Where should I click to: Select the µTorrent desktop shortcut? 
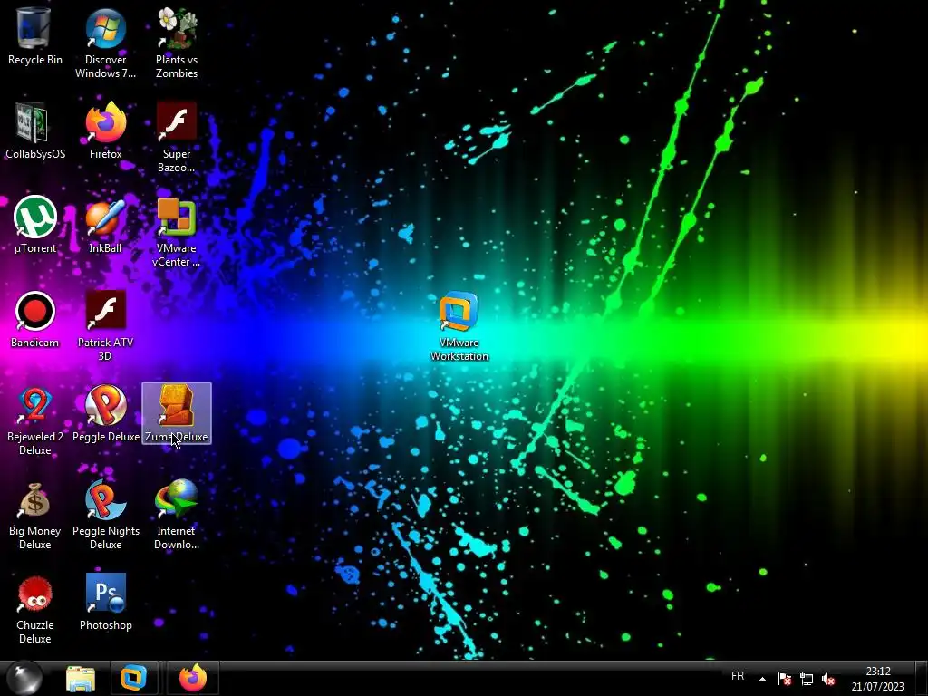[34, 225]
